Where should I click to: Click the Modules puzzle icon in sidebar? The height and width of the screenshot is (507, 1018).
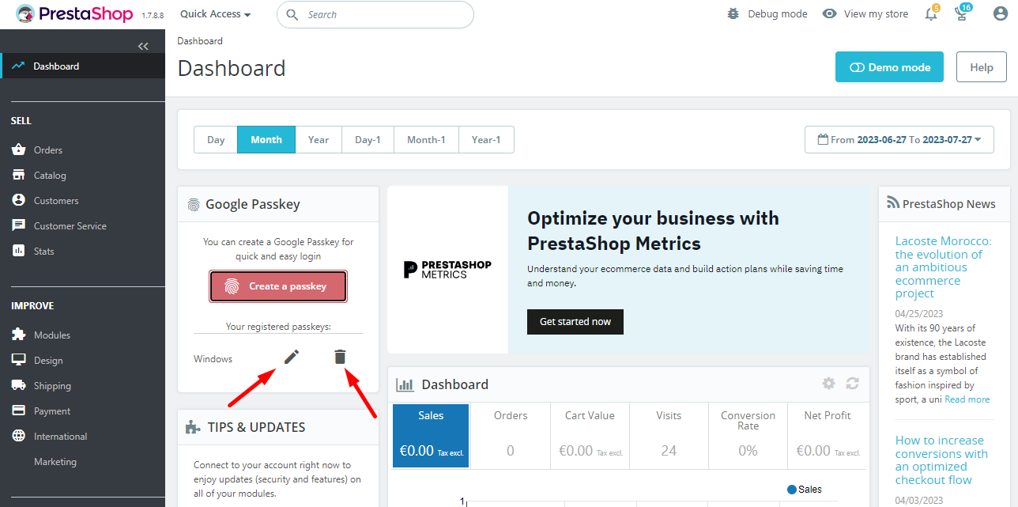18,335
